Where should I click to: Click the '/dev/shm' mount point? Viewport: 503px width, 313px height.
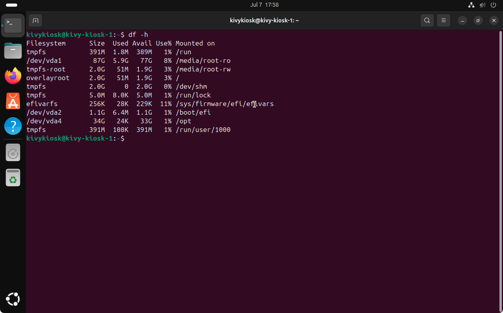pyautogui.click(x=191, y=86)
